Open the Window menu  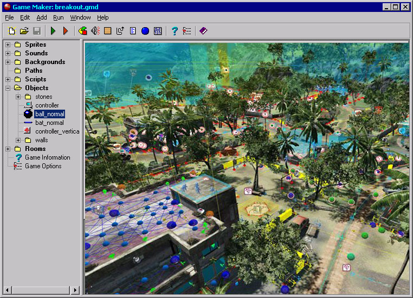(80, 17)
